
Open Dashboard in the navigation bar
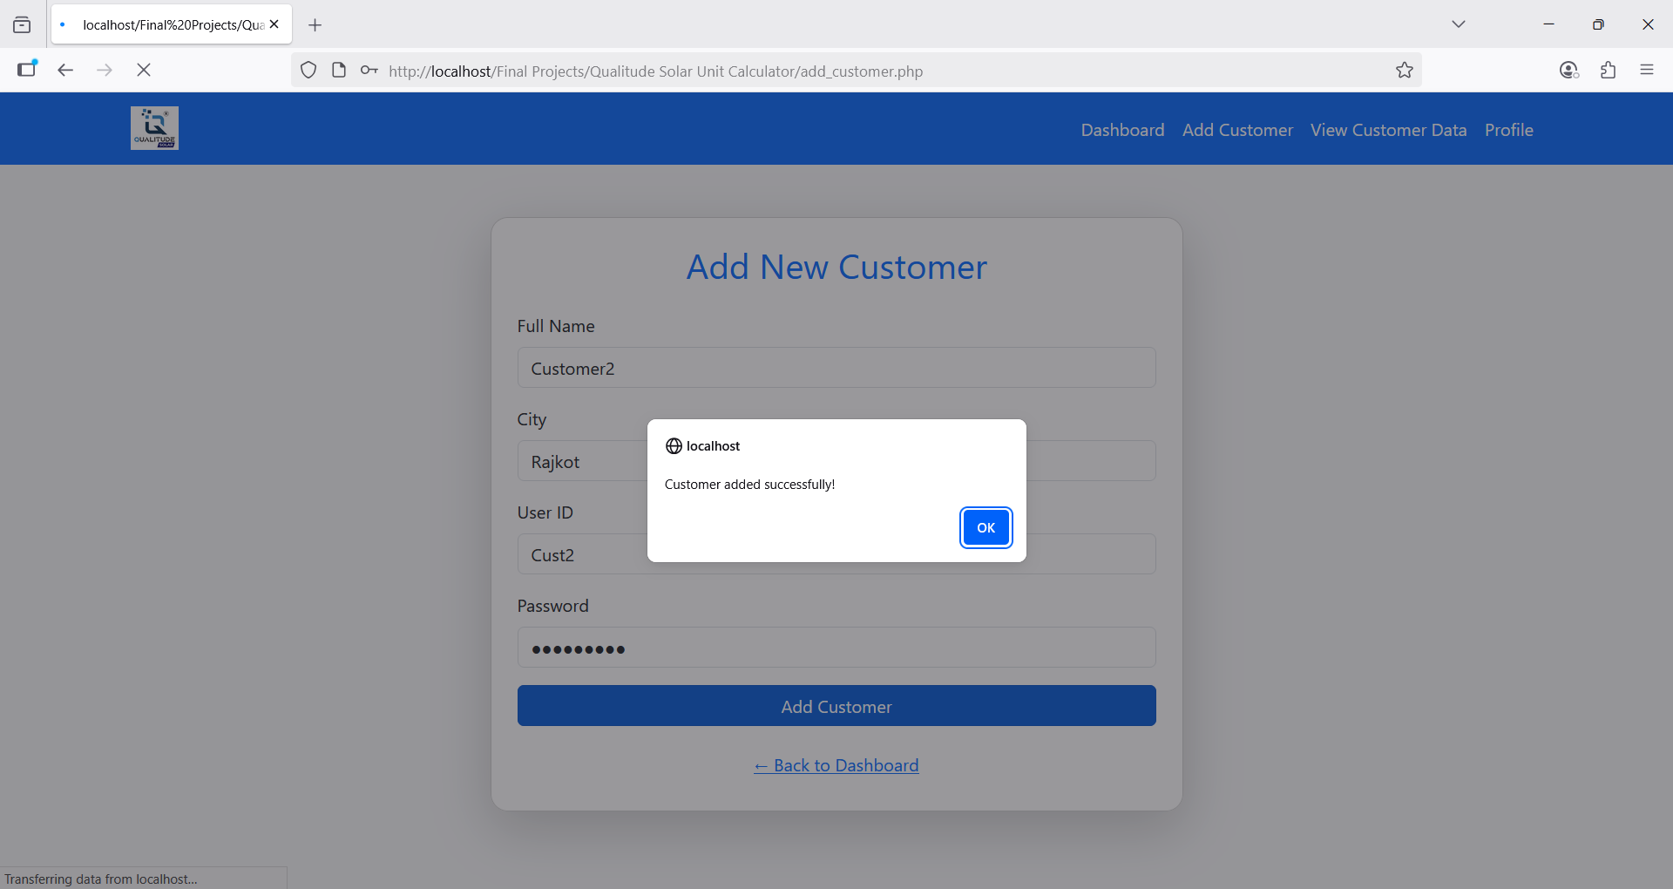click(1122, 130)
